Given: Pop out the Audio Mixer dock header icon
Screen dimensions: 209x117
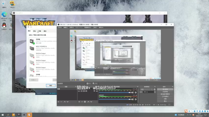Looking at the screenshot, I should (x=138, y=87).
